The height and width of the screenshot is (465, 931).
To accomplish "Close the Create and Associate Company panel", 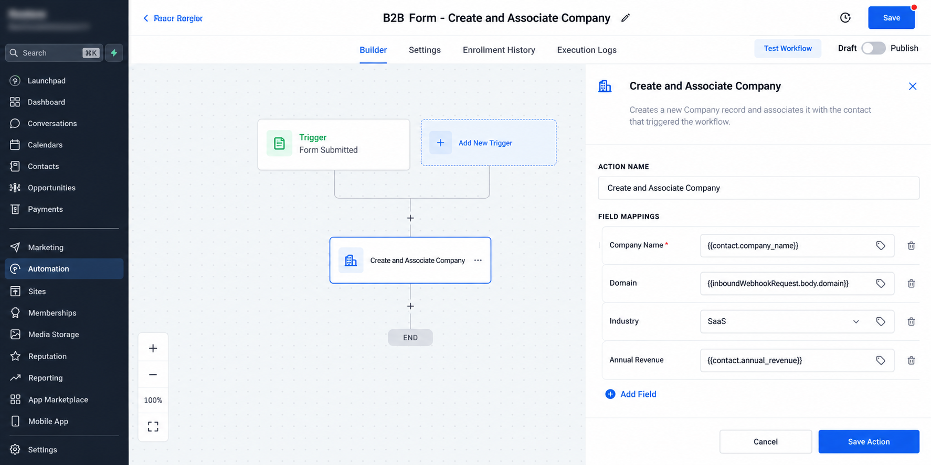I will 912,86.
